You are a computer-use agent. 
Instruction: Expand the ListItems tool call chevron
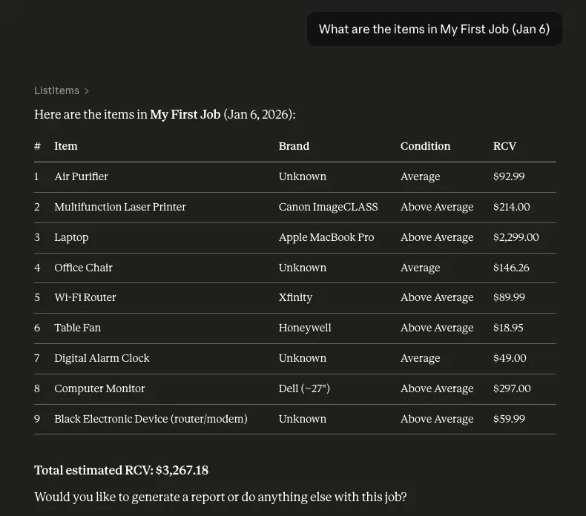(x=87, y=90)
